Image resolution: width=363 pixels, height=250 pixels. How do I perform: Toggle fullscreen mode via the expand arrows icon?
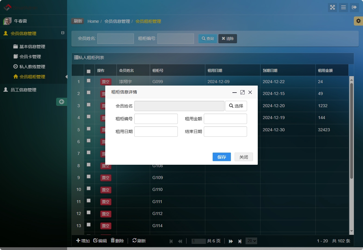332,8
